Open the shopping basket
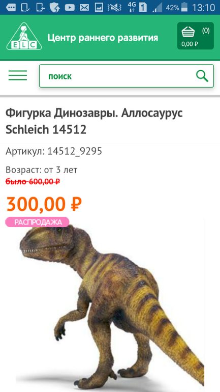This screenshot has height=392, width=220. tap(195, 36)
